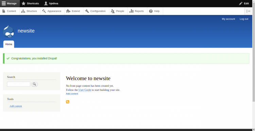Screen dimensions: 255x131
Task: Click the RSS feed icon
Action: pyautogui.click(x=68, y=102)
